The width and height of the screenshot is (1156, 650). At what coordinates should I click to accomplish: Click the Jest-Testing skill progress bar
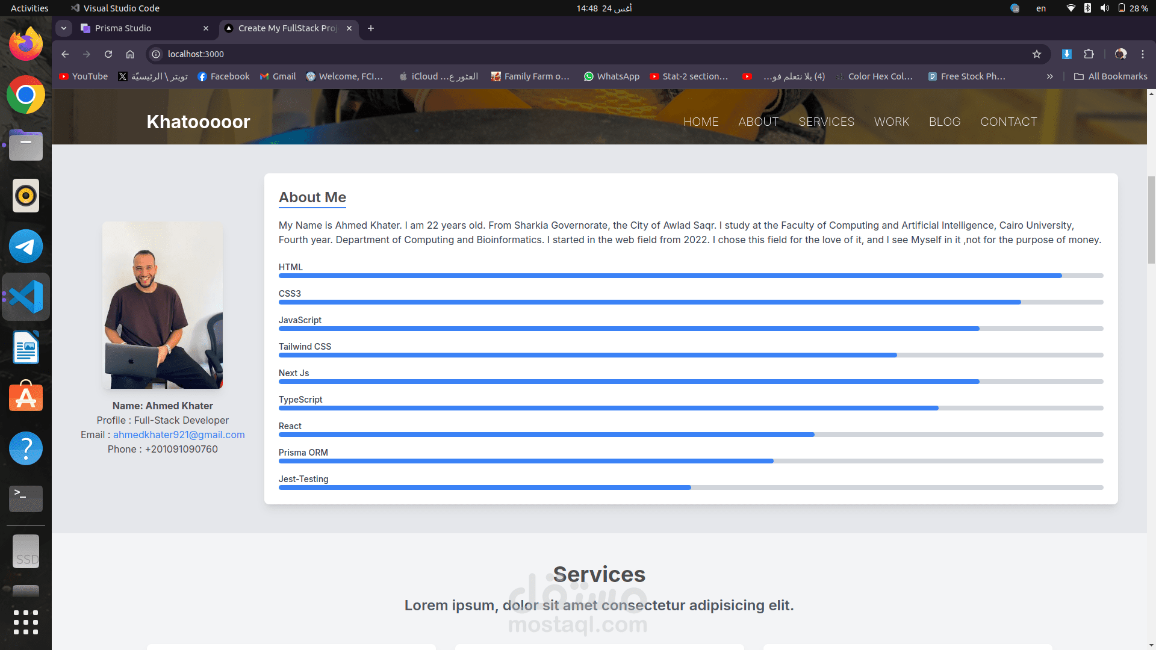(x=691, y=487)
